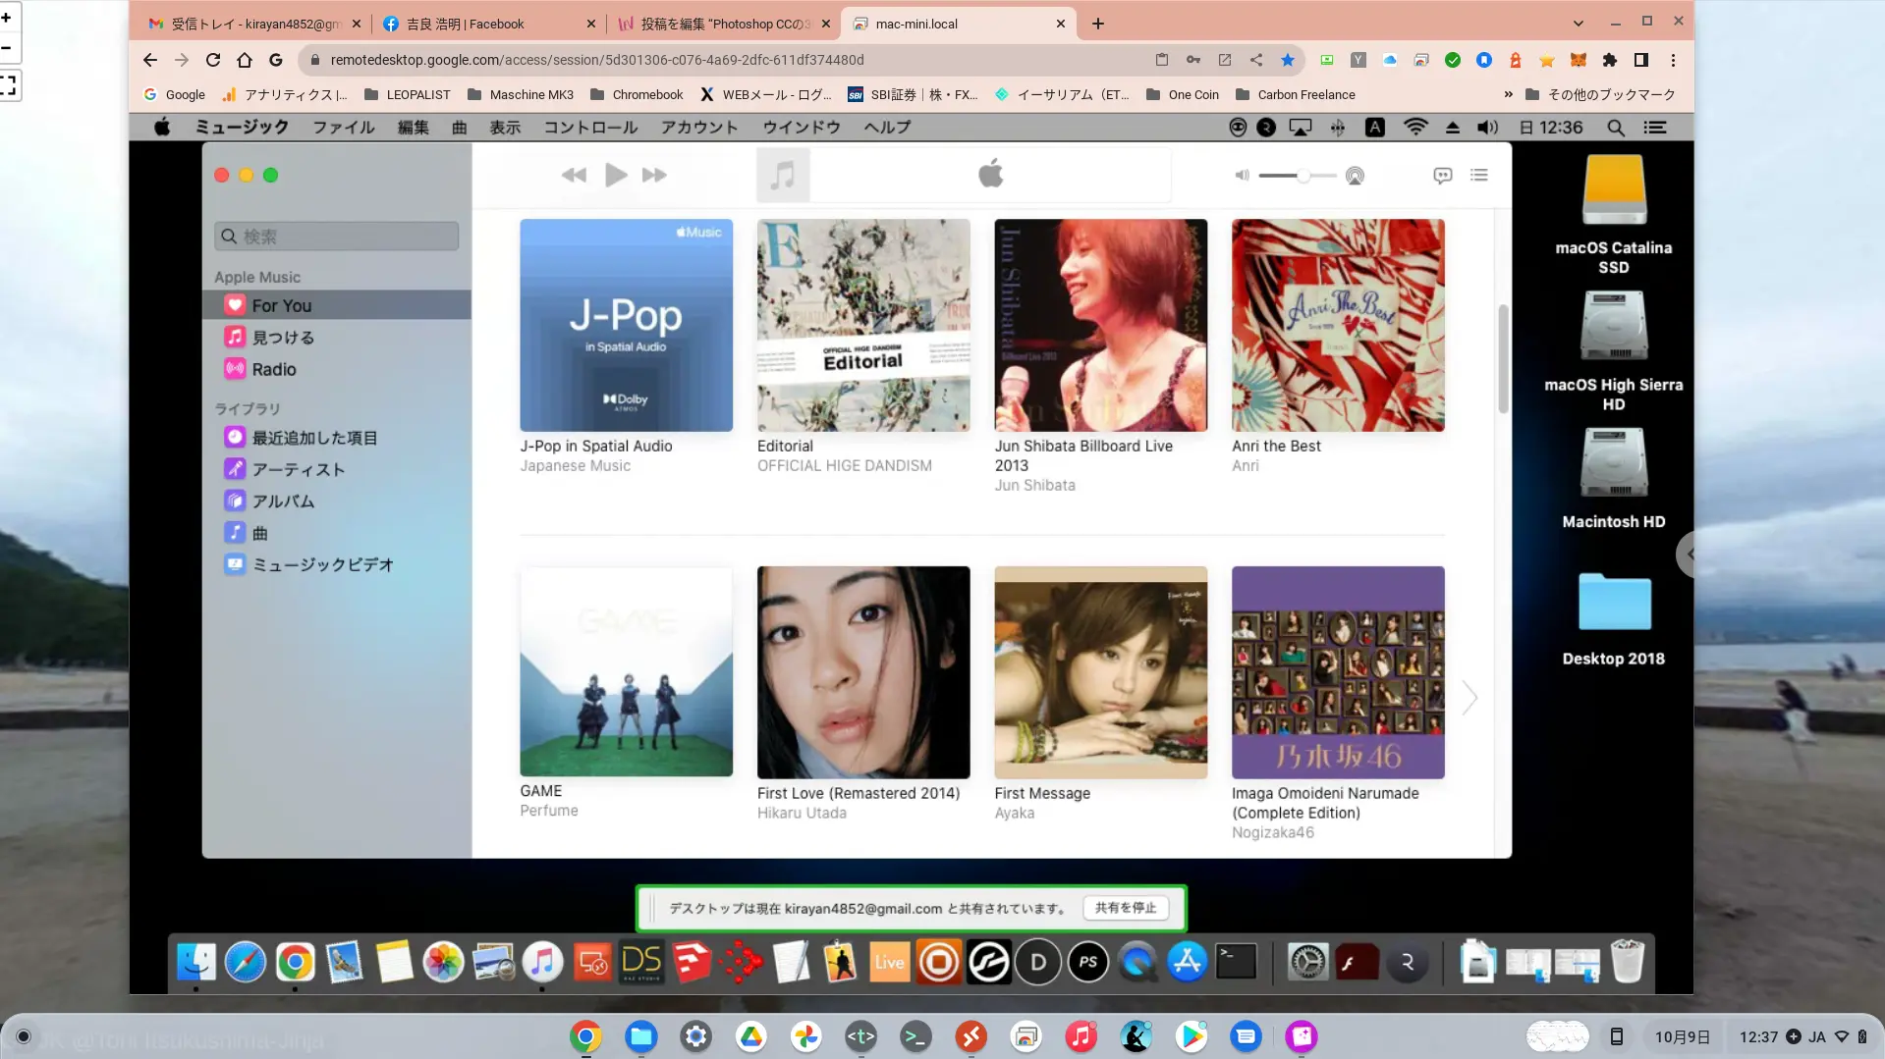The image size is (1885, 1059).
Task: Adjust the Music volume slider
Action: tap(1297, 176)
